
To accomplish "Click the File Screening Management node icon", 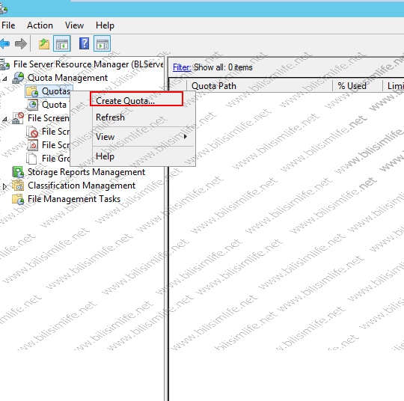I will [x=18, y=118].
